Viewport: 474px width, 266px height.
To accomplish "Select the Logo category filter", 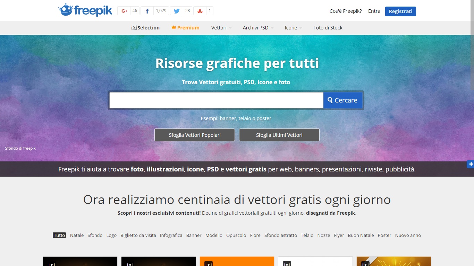I will pyautogui.click(x=111, y=235).
